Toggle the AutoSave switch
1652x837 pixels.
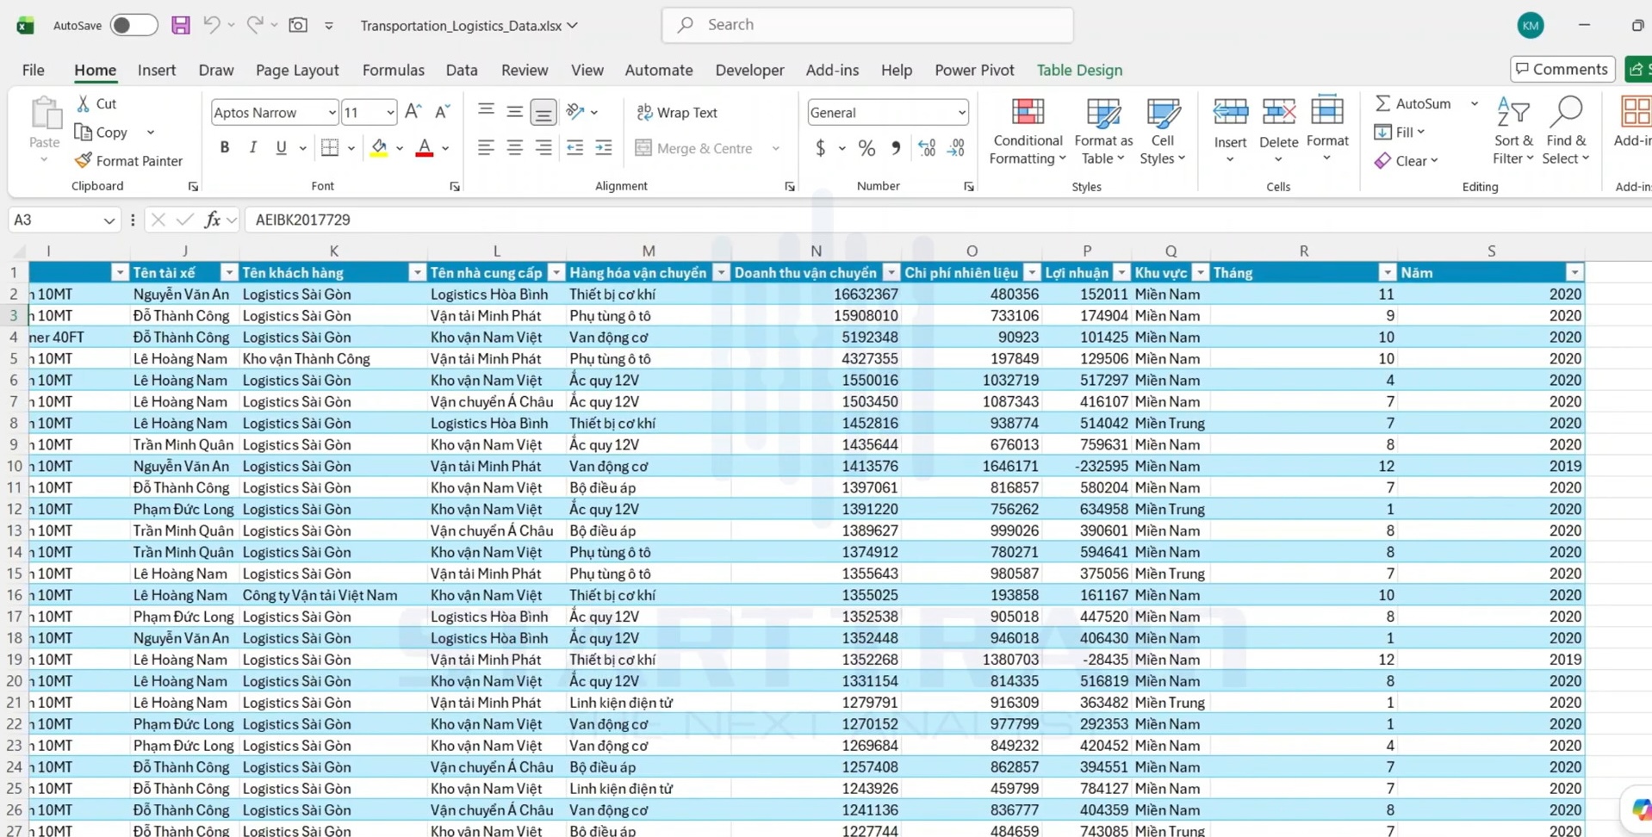tap(134, 25)
